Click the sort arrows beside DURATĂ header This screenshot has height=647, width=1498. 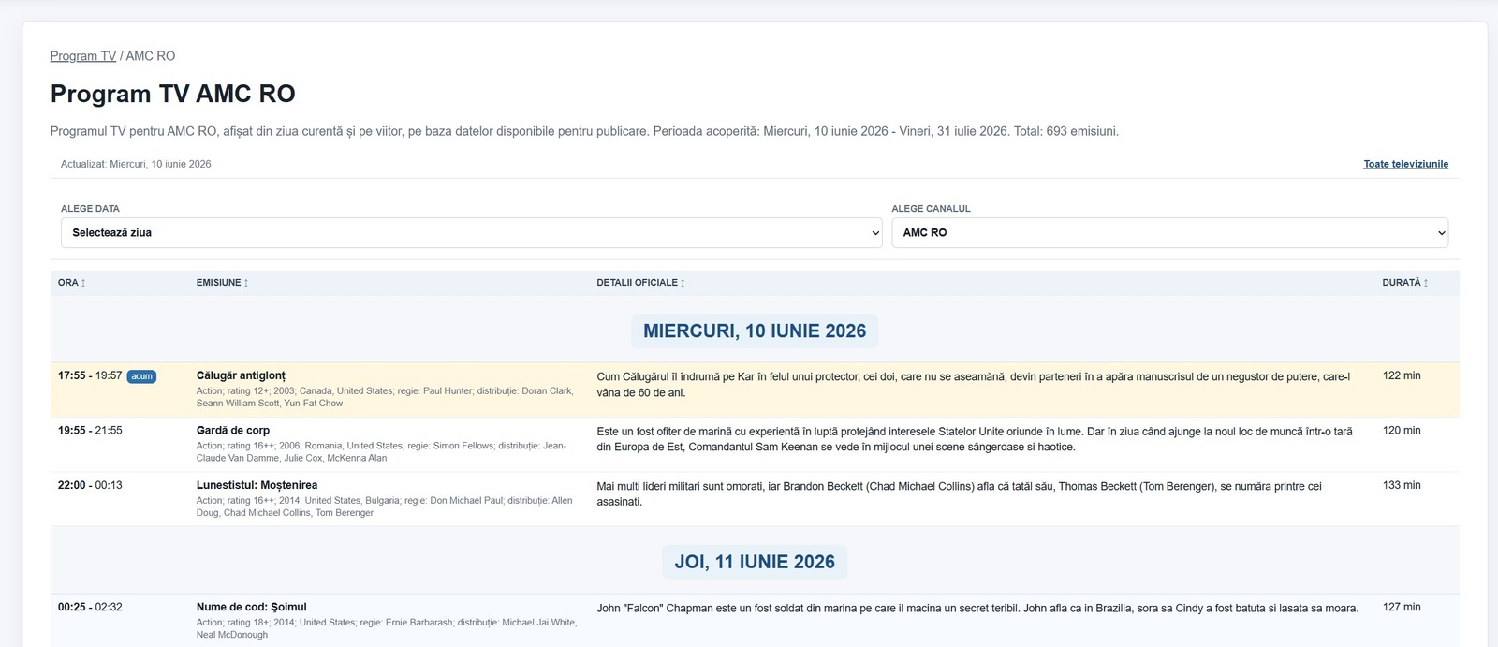[1426, 283]
